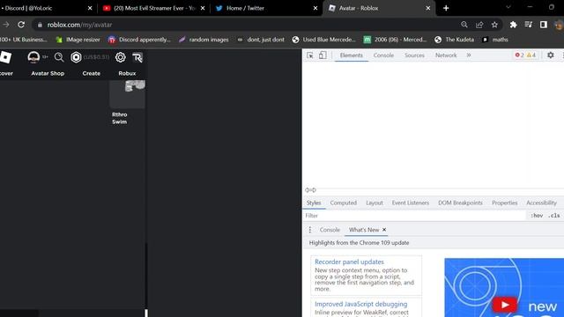564x317 pixels.
Task: Open the media controls icon in Chrome toolbar
Action: 529,25
